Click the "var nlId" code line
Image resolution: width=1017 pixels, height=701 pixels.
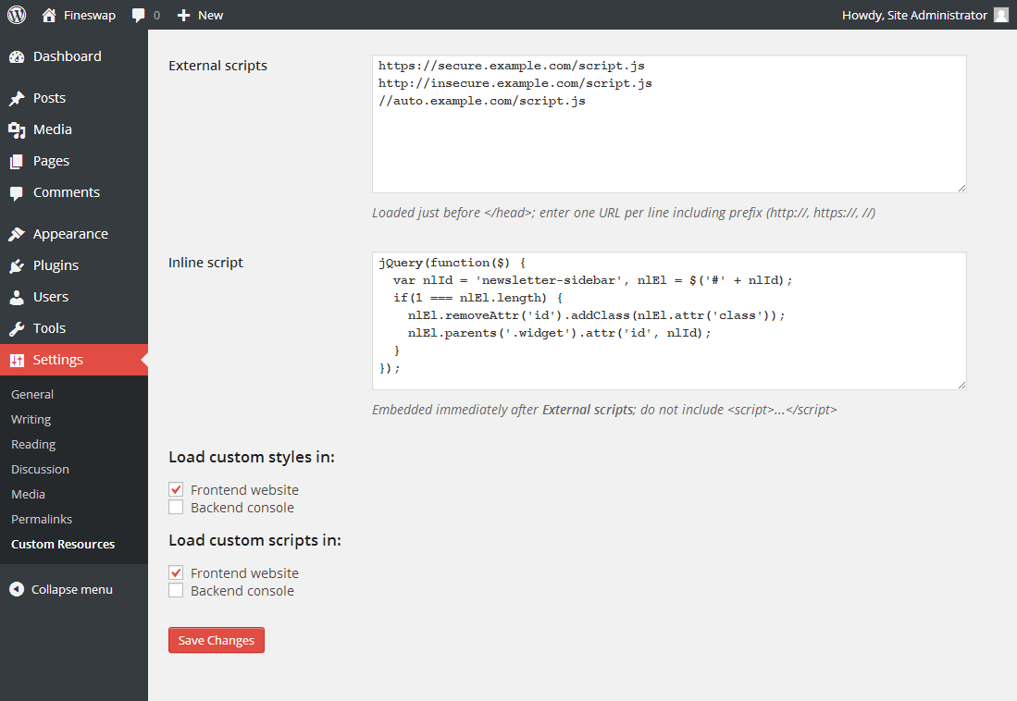point(593,280)
